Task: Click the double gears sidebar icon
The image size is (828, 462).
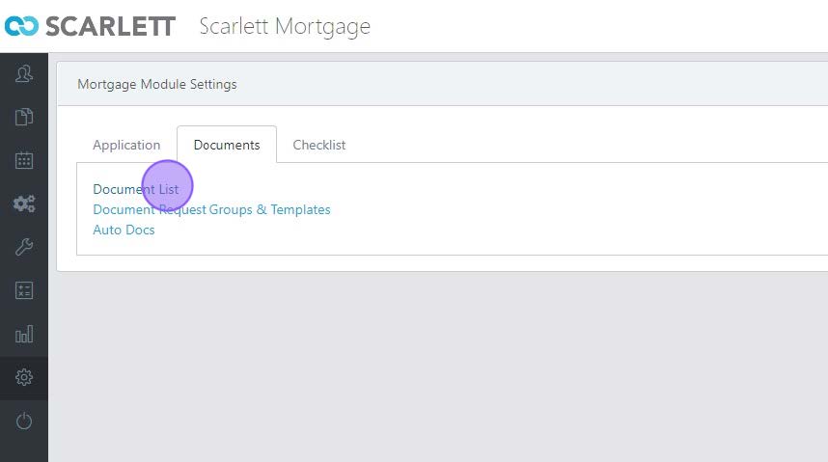Action: (x=24, y=204)
